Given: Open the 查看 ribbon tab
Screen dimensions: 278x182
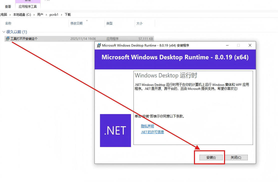Looking at the screenshot, I should (8, 6).
